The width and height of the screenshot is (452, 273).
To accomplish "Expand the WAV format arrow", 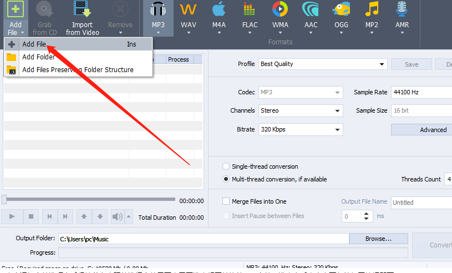I will [189, 33].
